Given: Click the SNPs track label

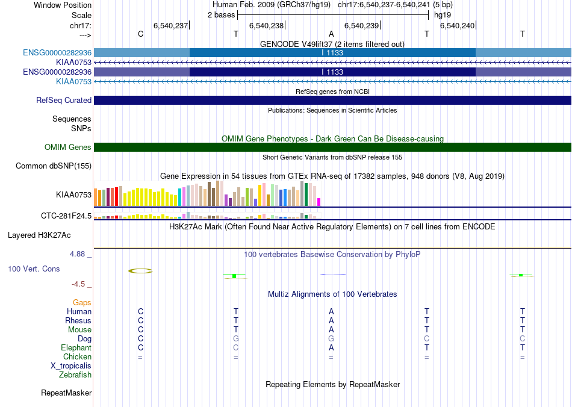Looking at the screenshot, I should pos(81,128).
